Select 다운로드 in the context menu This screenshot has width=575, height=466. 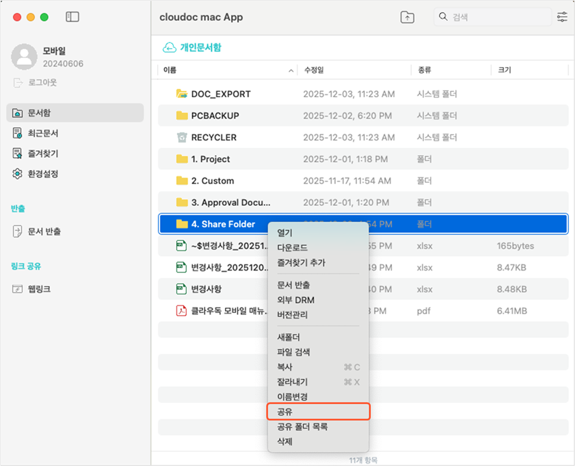click(x=293, y=248)
